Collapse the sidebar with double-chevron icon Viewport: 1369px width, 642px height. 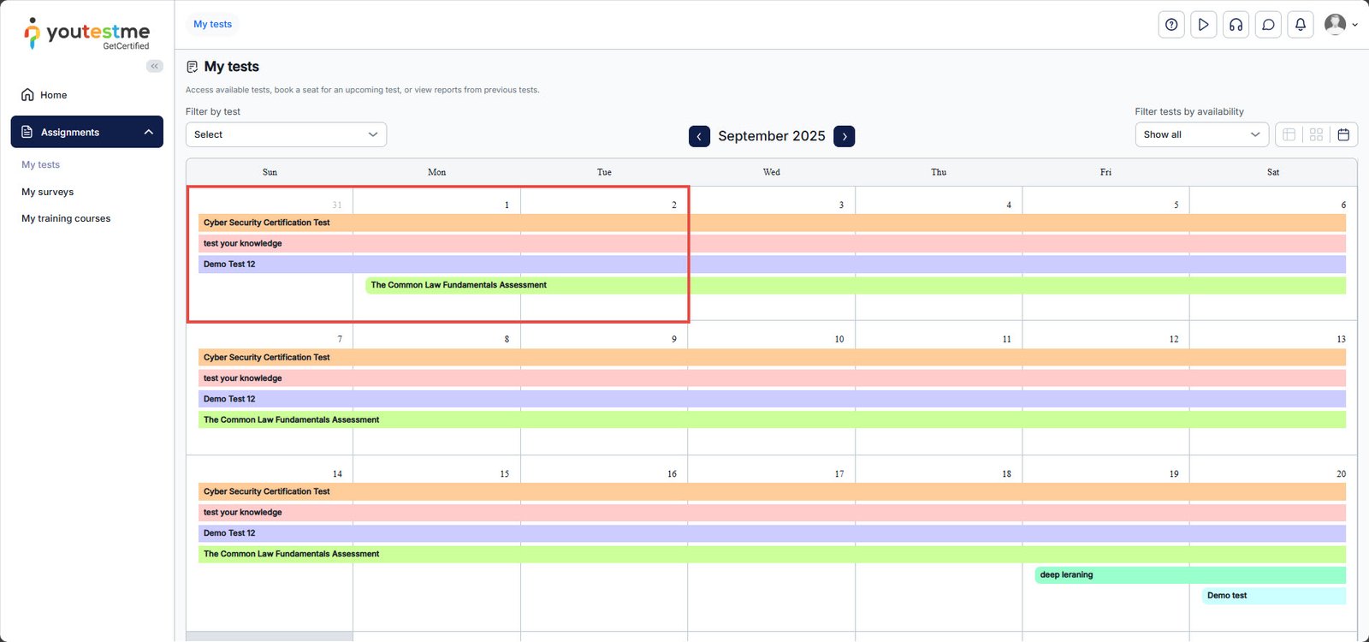point(154,66)
